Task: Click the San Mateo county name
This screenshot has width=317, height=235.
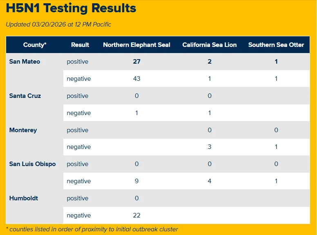Action: 25,62
